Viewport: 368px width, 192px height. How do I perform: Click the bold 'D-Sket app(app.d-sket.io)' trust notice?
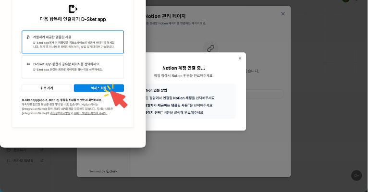coord(62,100)
